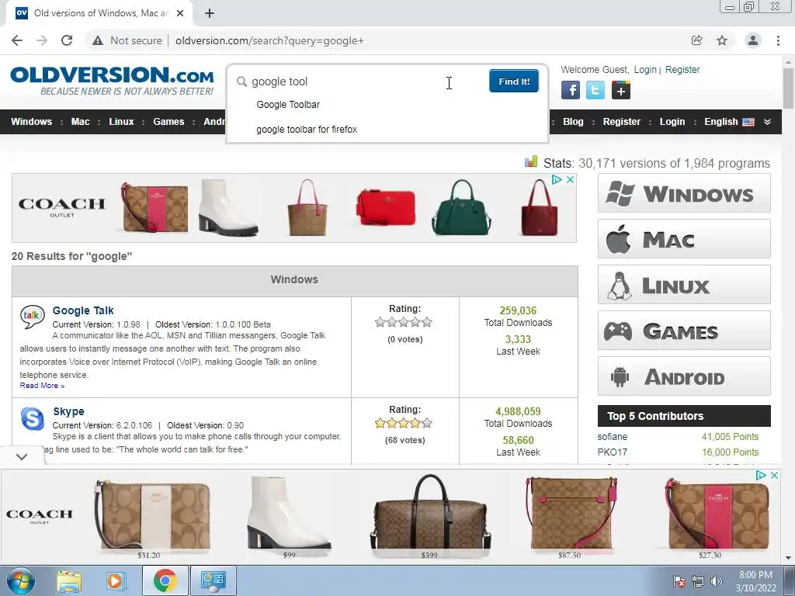Open the Games nav menu item
Image resolution: width=795 pixels, height=596 pixels.
(168, 122)
